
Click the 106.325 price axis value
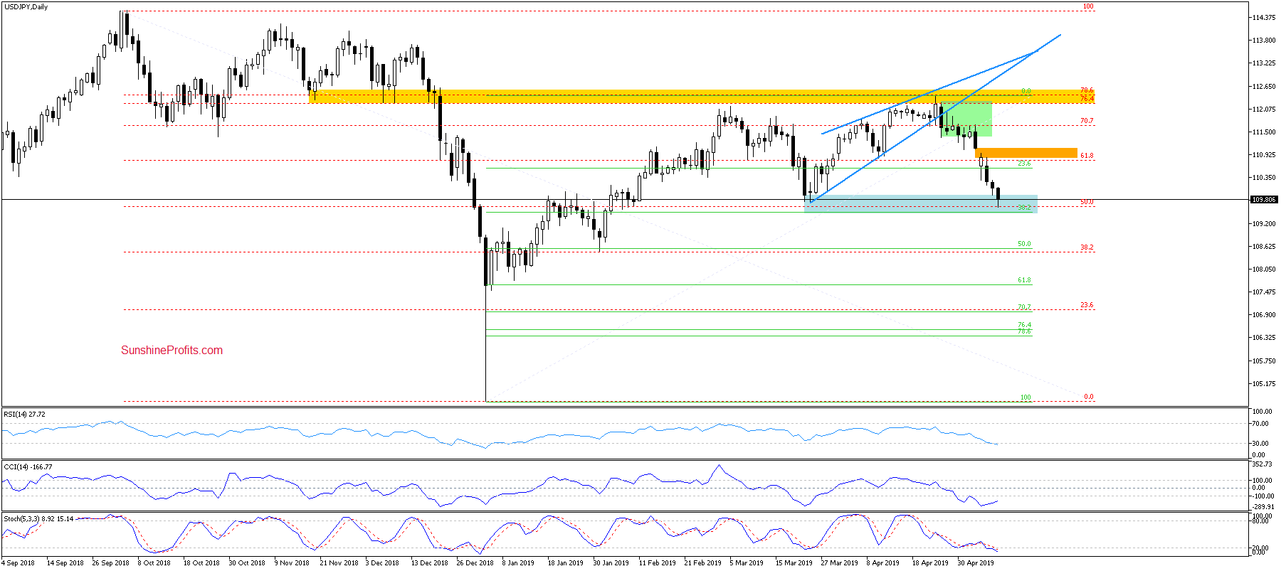click(x=1264, y=338)
